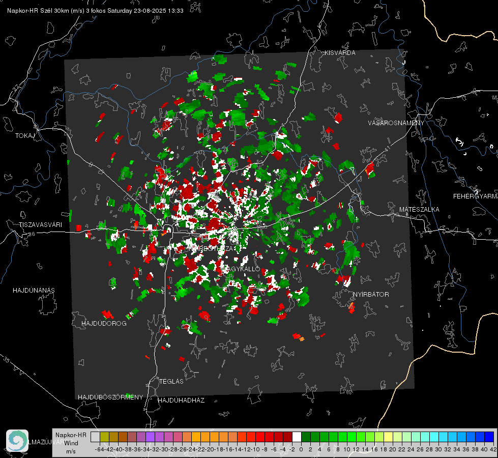498x458 pixels.
Task: Click the NAGYKÁLLÓ label near radar center
Action: [242, 269]
